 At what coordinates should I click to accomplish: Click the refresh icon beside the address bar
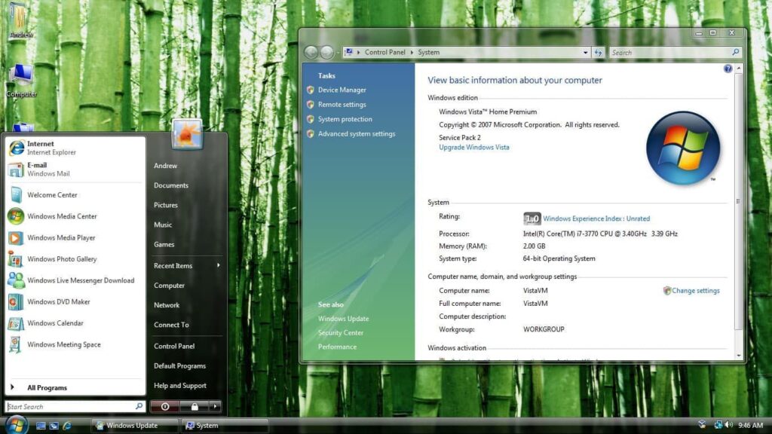click(599, 52)
